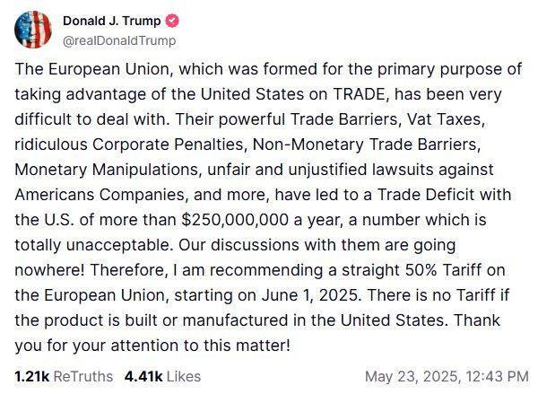Click the post's opening words "The European Union"

click(x=92, y=69)
